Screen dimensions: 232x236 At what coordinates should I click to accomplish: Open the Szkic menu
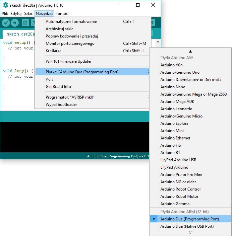pyautogui.click(x=29, y=14)
